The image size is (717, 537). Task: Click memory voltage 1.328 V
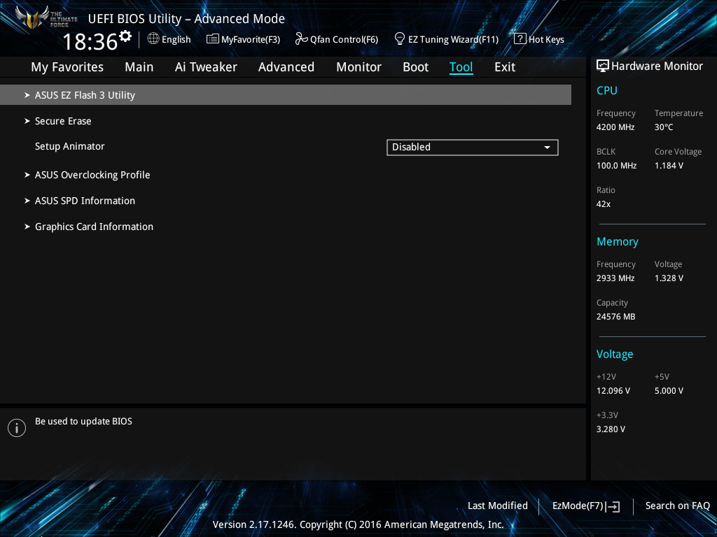tap(669, 278)
